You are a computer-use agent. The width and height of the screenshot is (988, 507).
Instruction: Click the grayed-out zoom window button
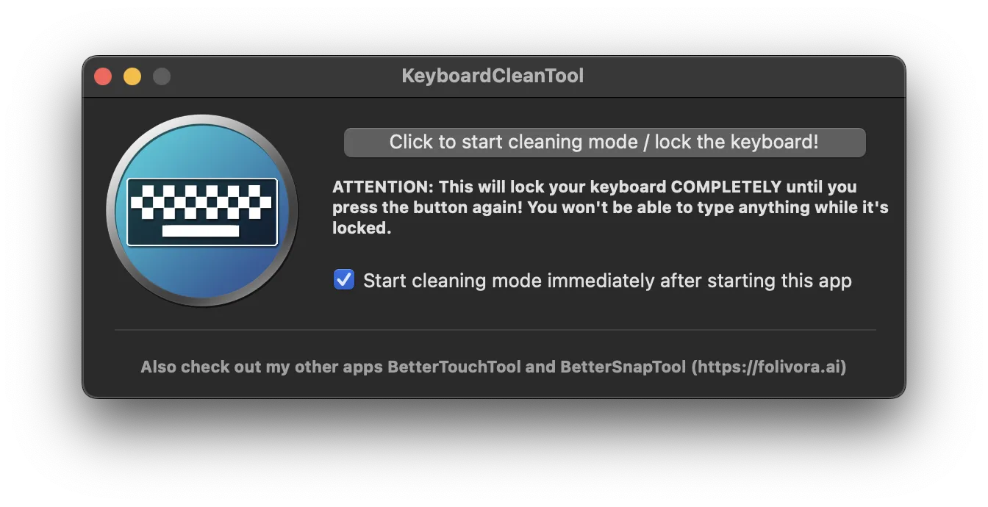point(162,76)
